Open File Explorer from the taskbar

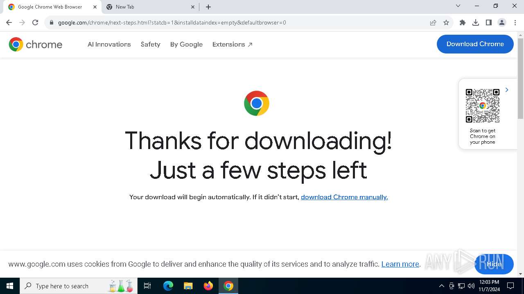[188, 286]
